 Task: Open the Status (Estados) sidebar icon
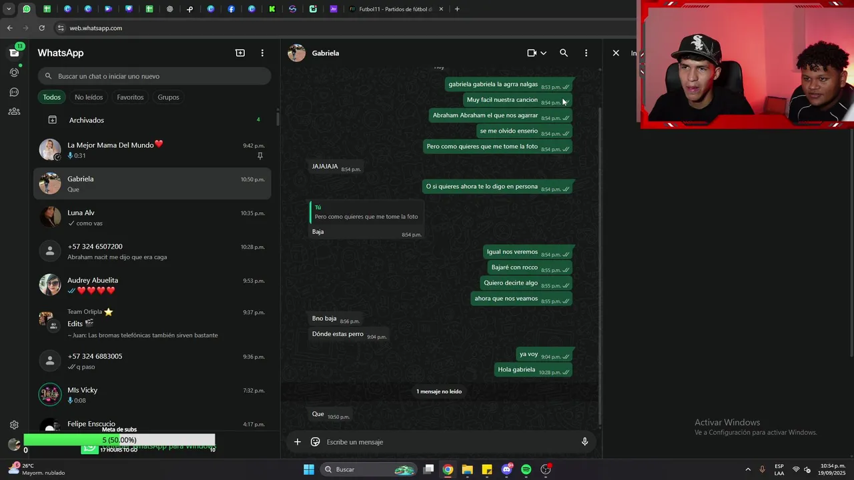[x=14, y=72]
